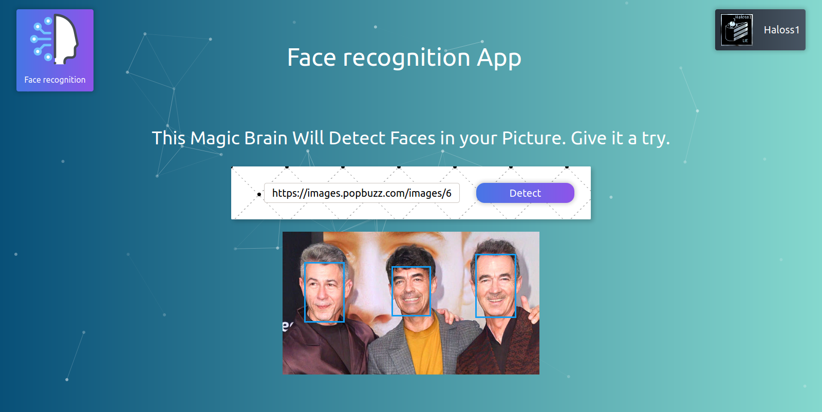Screen dimensions: 822x412
Task: Click the circuit nodes in the logo
Action: coord(42,39)
